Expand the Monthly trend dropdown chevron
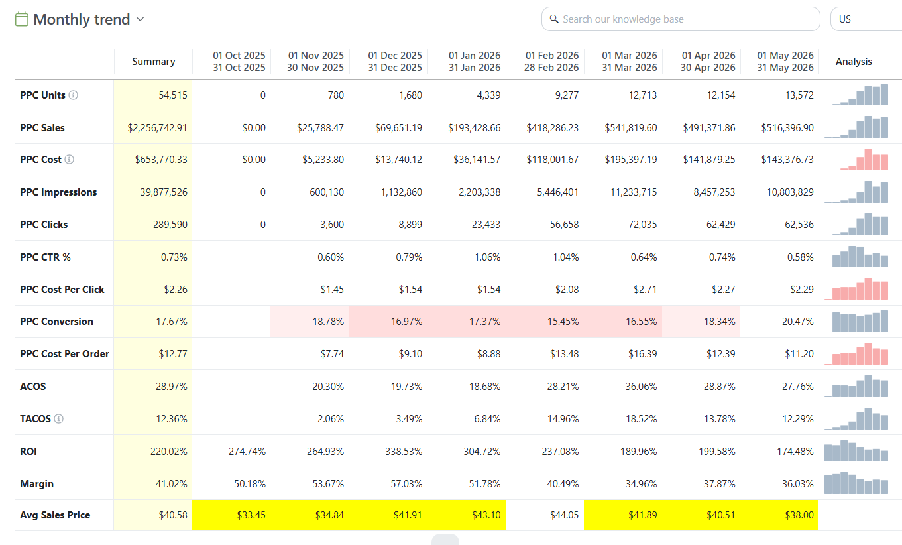Viewport: 902px width, 545px height. 140,19
